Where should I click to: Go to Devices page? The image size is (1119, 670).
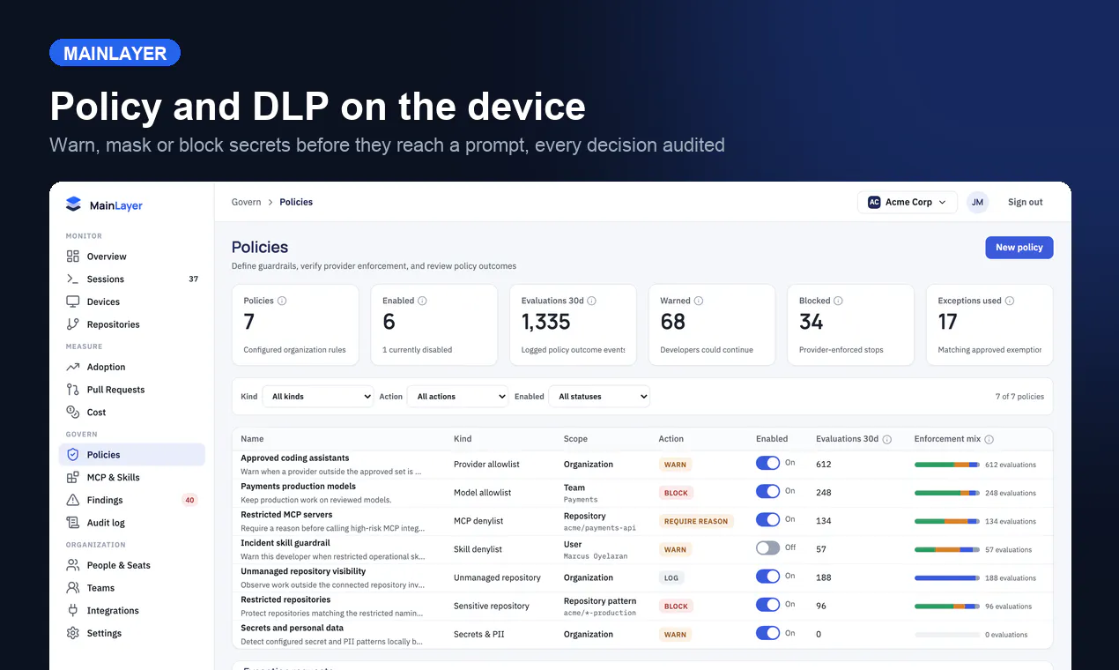pos(132,301)
